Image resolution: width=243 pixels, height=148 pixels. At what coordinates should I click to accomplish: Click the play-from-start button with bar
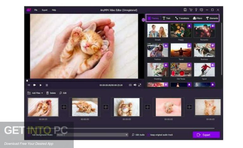(34, 85)
